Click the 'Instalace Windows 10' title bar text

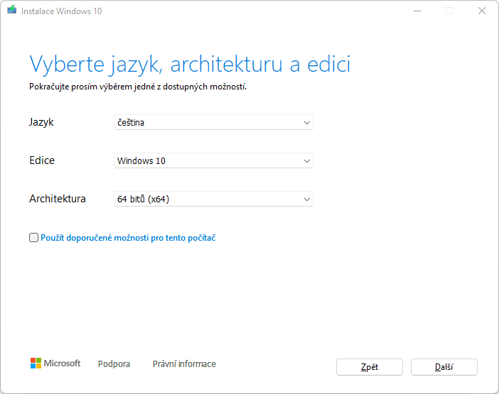[x=61, y=11]
